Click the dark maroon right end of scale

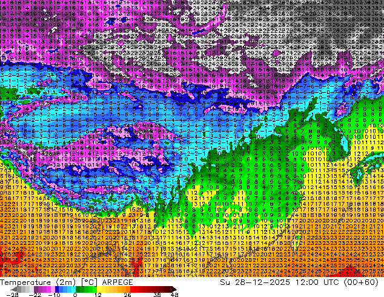point(174,289)
